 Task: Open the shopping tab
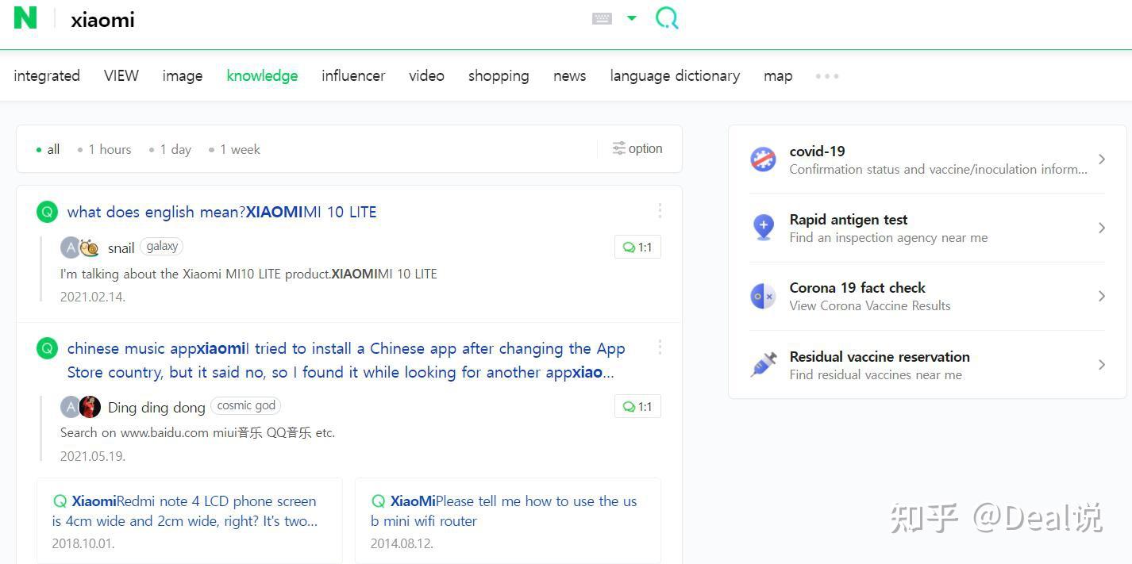coord(499,75)
